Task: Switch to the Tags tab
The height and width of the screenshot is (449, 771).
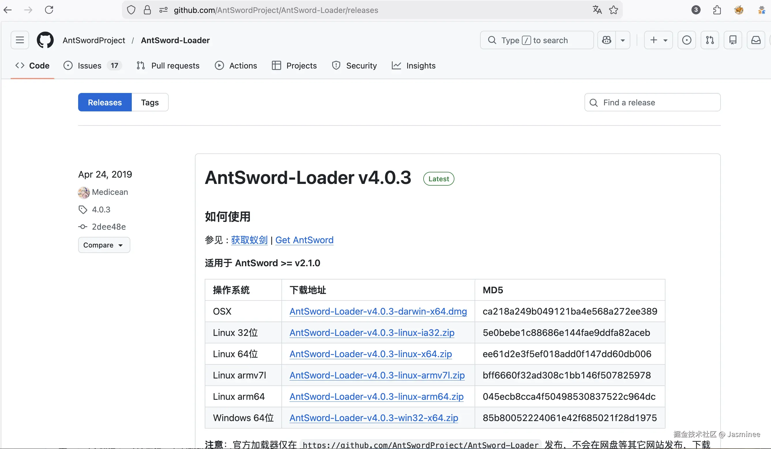Action: 150,102
